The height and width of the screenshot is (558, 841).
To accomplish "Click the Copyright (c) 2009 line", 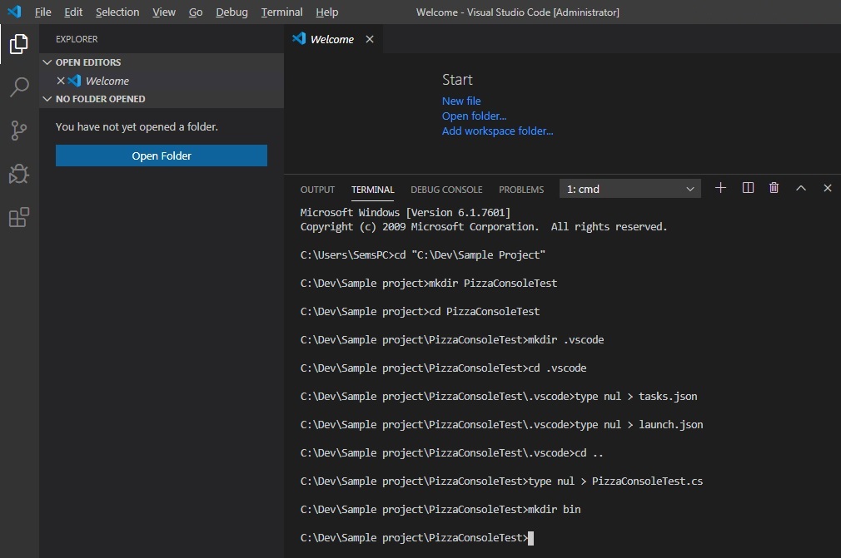I will (x=484, y=226).
